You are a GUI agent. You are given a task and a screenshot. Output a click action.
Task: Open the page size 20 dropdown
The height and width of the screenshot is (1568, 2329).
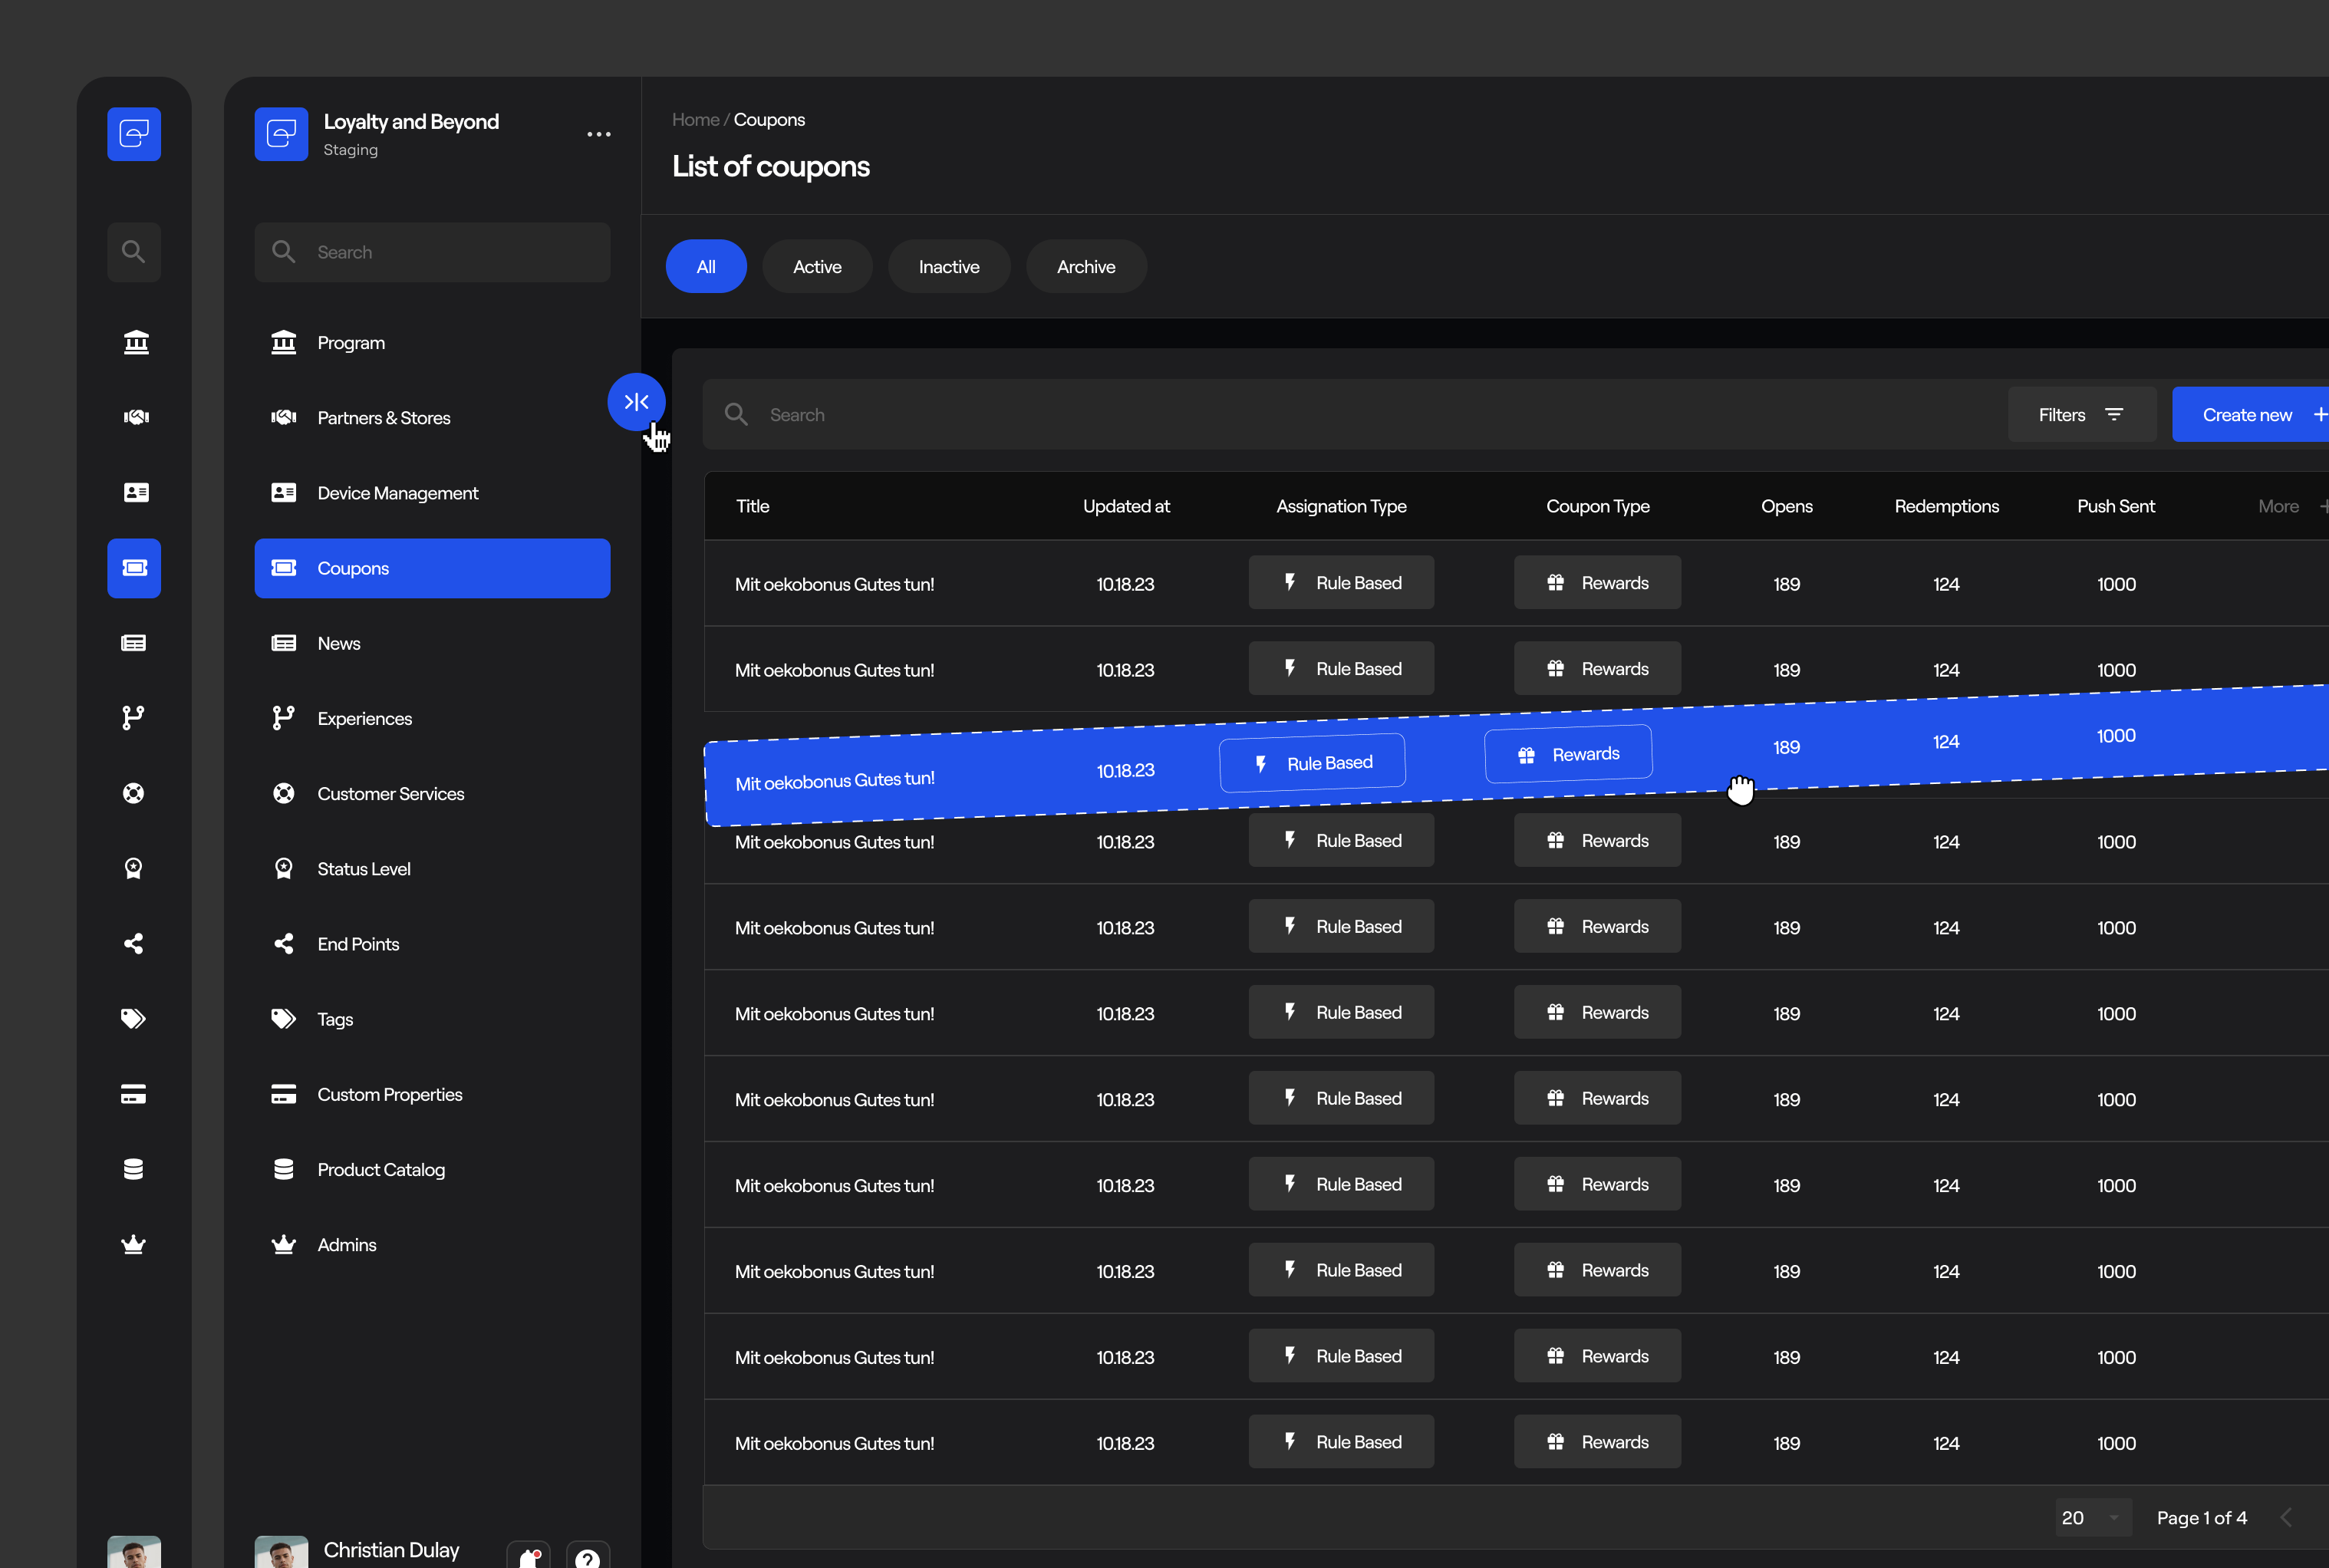(x=2092, y=1517)
